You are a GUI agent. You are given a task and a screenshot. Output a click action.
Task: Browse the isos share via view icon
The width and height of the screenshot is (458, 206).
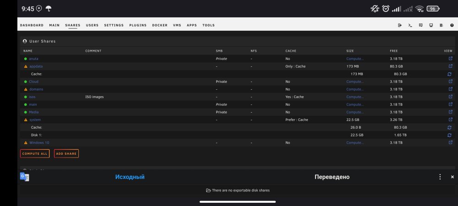(x=450, y=97)
